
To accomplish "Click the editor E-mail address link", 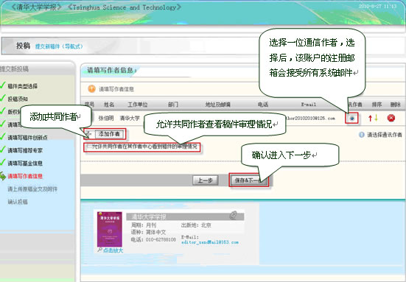I will [x=210, y=242].
